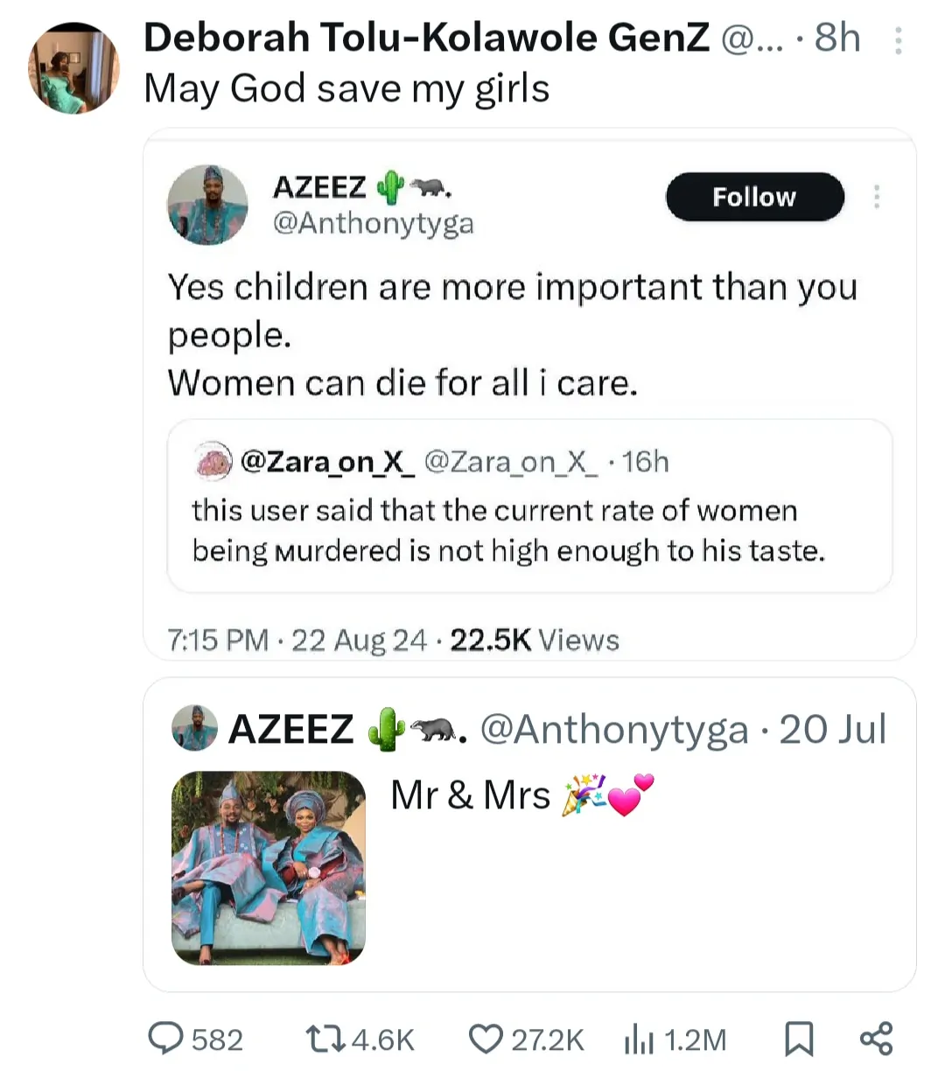View post analytics bar chart icon

click(x=639, y=1039)
